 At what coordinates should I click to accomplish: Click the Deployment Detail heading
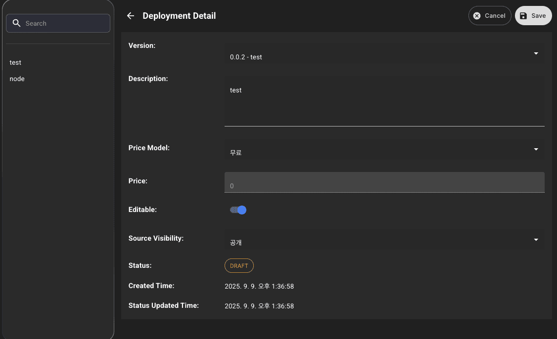click(x=179, y=16)
